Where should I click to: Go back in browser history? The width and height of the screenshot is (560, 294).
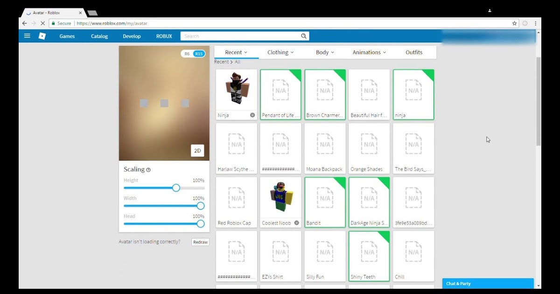tap(25, 23)
